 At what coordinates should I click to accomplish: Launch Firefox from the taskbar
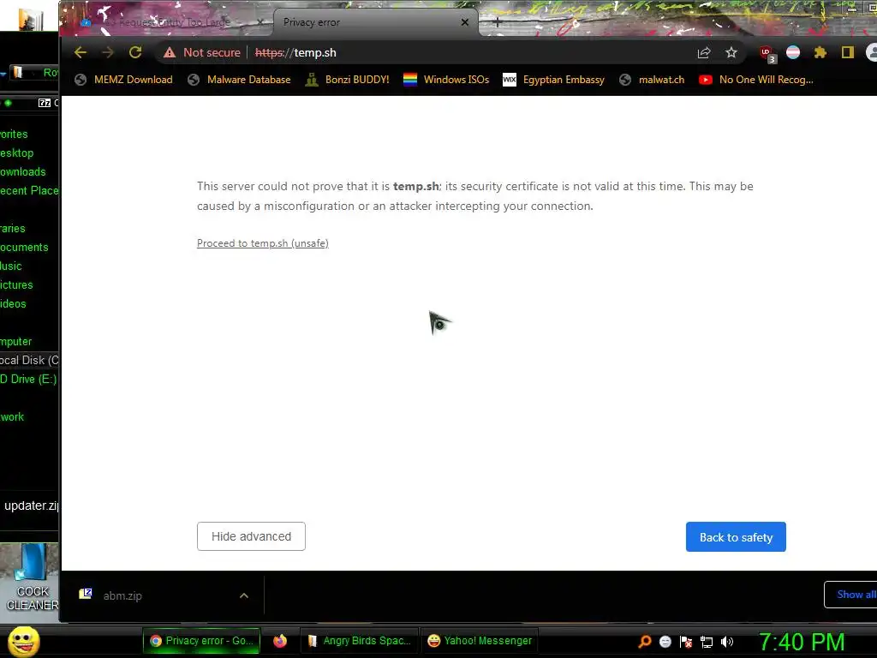280,641
